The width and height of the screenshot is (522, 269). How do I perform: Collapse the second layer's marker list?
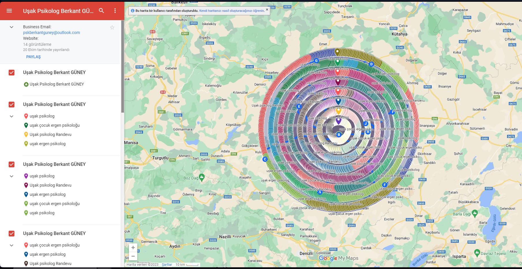click(11, 116)
